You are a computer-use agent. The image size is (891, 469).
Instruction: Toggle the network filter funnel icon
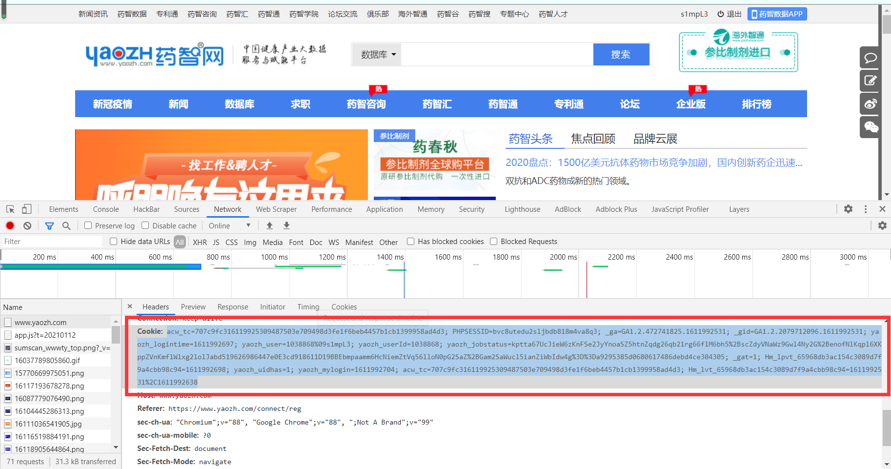49,225
